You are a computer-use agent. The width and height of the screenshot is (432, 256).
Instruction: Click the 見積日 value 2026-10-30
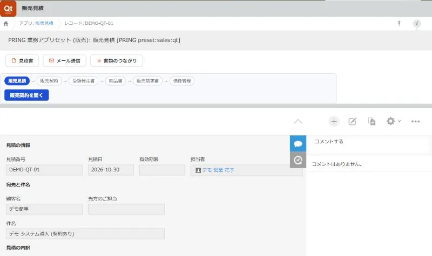pyautogui.click(x=111, y=170)
